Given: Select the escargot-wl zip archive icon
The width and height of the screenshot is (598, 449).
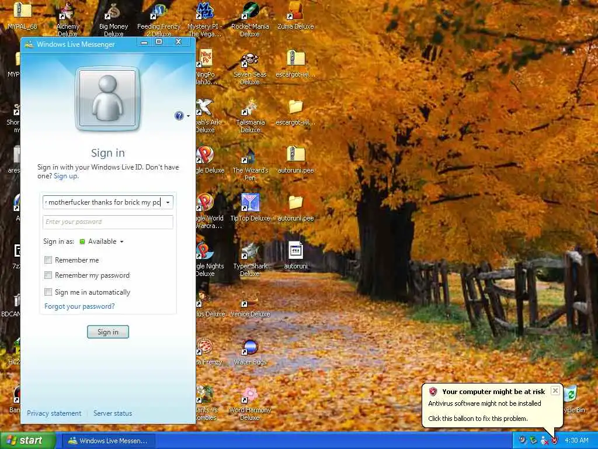Looking at the screenshot, I should (x=295, y=59).
